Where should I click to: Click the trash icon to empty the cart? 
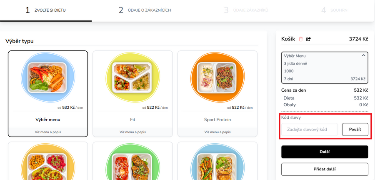[x=301, y=39]
